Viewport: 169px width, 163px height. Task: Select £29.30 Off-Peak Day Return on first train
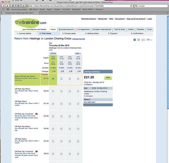[53, 91]
